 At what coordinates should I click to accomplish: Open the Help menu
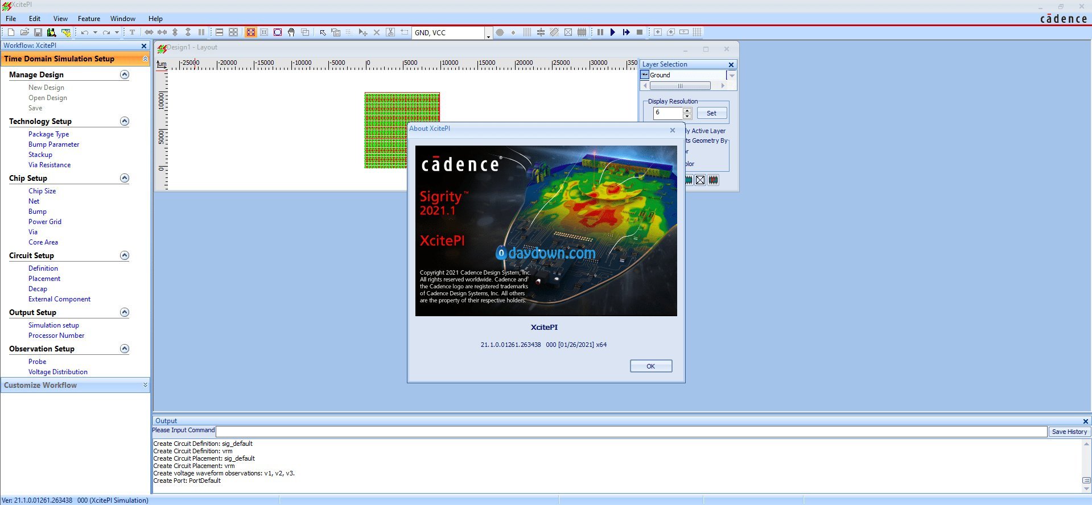point(155,19)
